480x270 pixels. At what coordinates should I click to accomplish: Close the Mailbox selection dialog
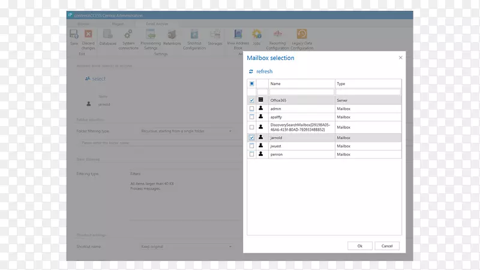pyautogui.click(x=400, y=58)
